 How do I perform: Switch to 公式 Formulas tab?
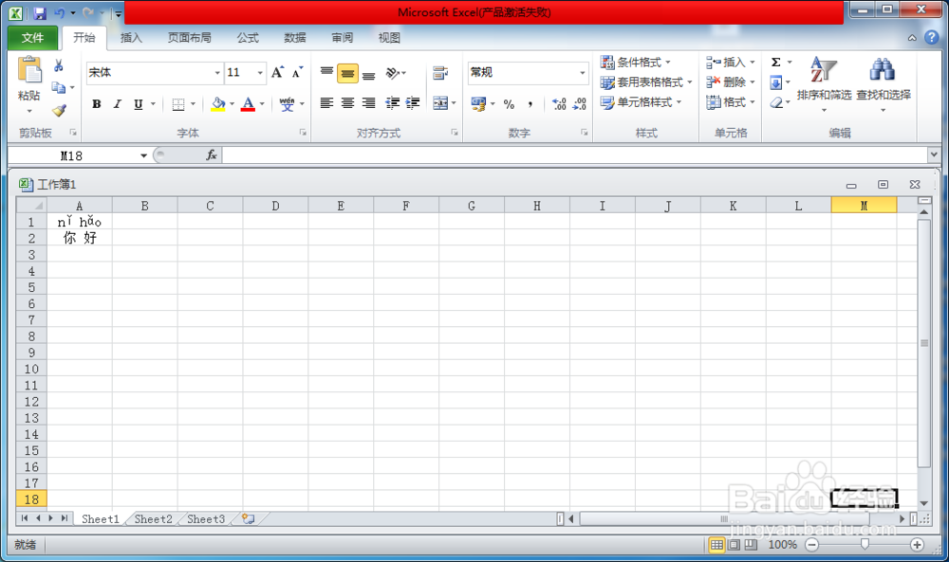248,38
